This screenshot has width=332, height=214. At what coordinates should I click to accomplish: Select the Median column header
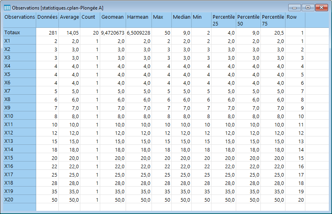(x=181, y=20)
